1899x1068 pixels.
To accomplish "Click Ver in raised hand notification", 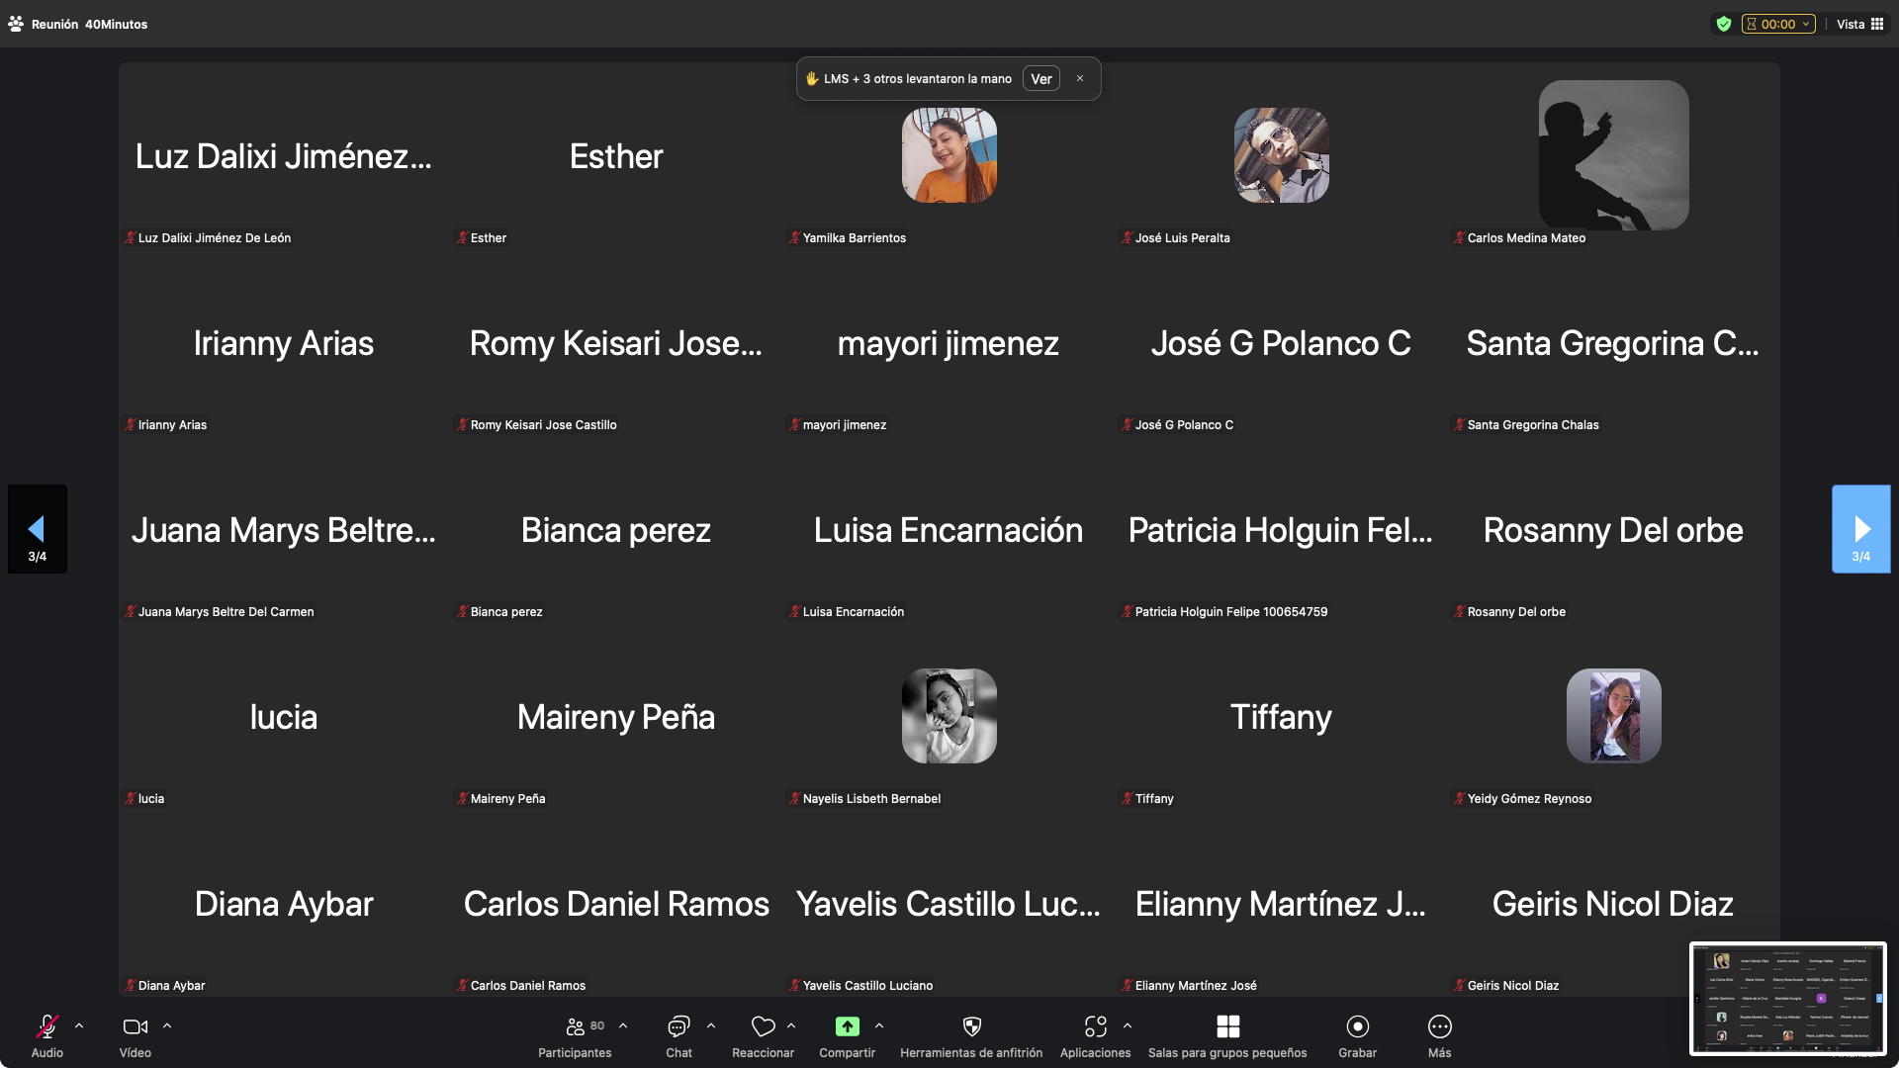I will click(1040, 79).
